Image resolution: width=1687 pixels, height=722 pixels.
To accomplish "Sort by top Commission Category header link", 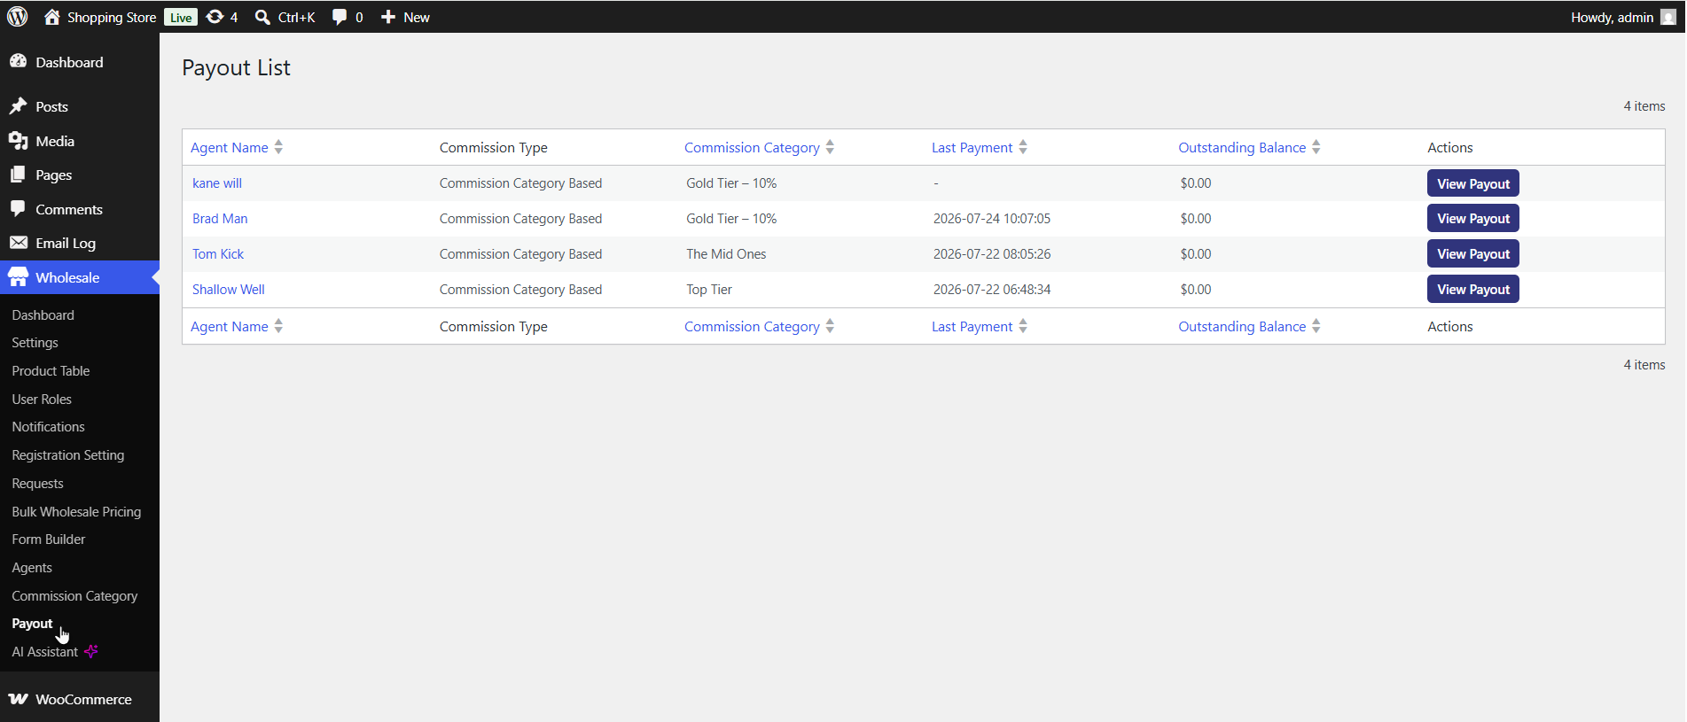I will pos(752,147).
